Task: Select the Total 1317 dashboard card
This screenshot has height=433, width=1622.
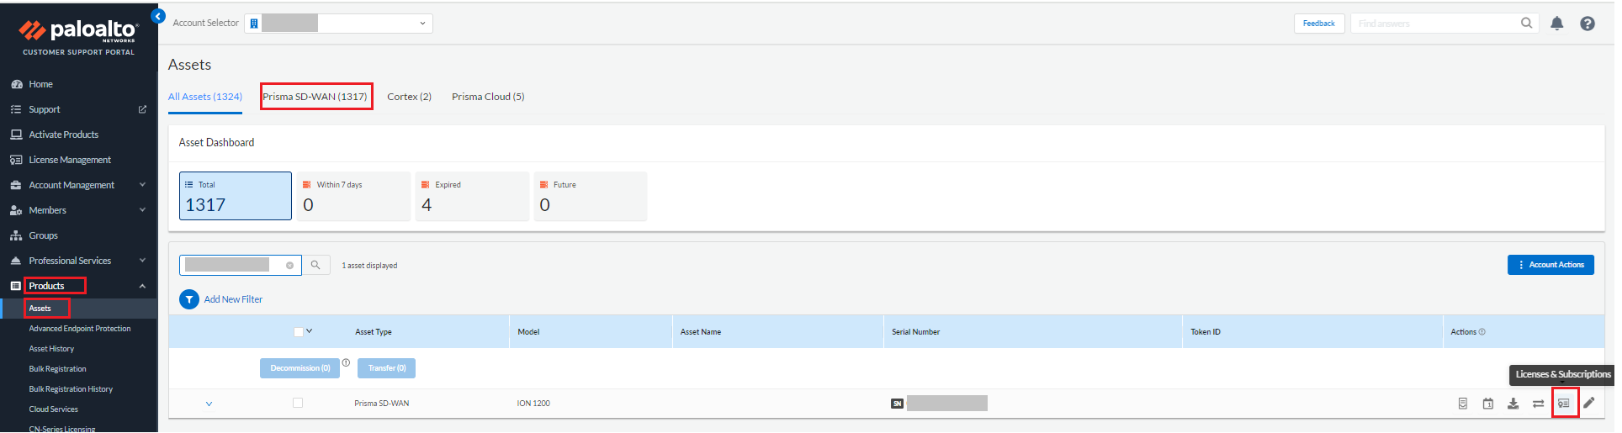Action: pyautogui.click(x=236, y=196)
